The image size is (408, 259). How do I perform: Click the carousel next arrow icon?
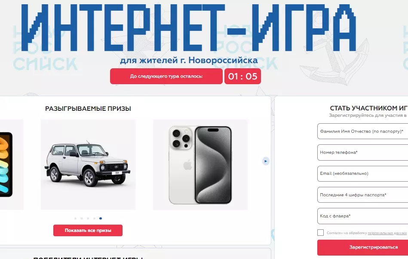pyautogui.click(x=266, y=161)
